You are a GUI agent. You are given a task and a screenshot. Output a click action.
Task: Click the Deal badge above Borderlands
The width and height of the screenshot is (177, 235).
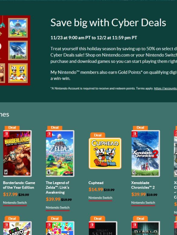[12, 128]
